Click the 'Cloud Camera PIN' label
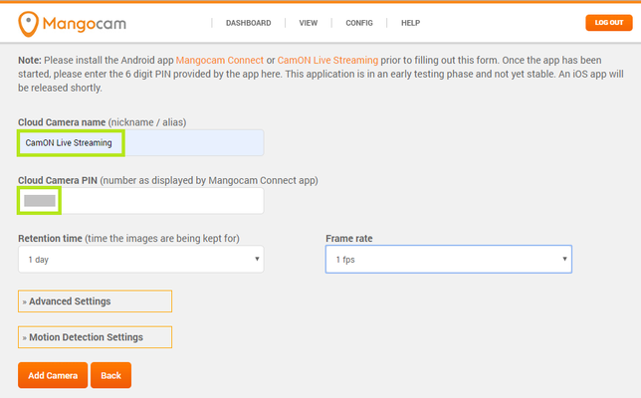Viewport: 641px width, 398px height. click(x=58, y=180)
